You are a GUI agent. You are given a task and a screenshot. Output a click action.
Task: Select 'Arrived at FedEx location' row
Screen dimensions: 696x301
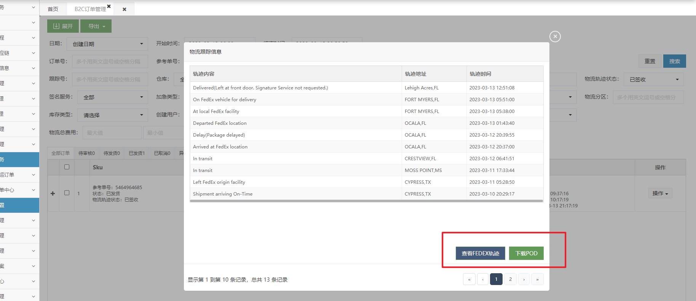click(x=366, y=147)
